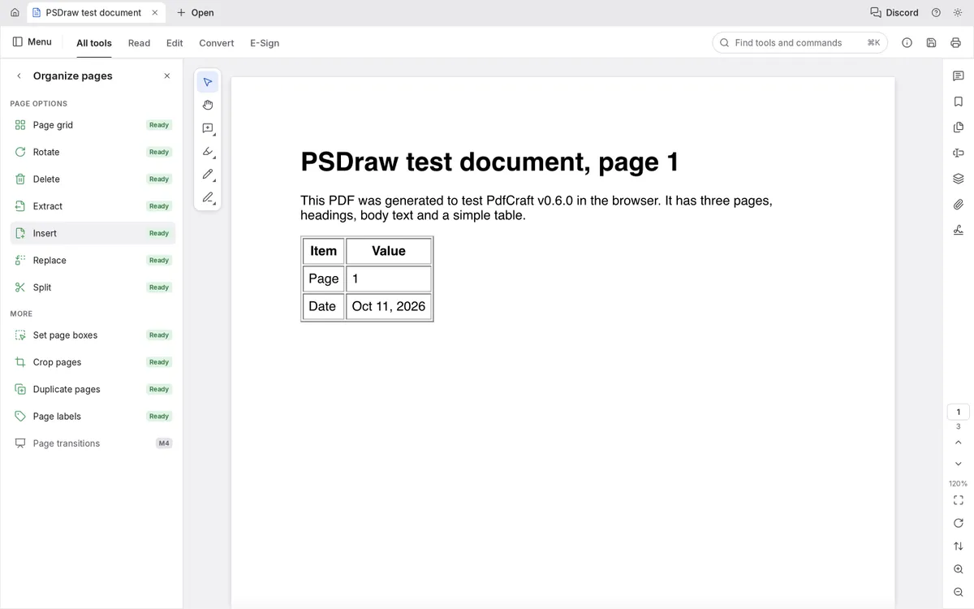Viewport: 974px width, 609px height.
Task: Choose the hand pan tool
Action: point(208,105)
